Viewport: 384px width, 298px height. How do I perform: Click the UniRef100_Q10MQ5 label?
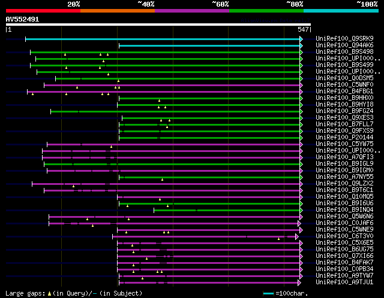[344, 197]
